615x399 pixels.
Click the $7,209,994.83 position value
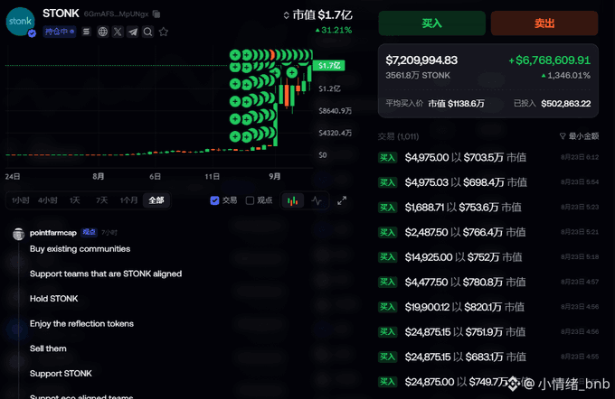click(421, 60)
